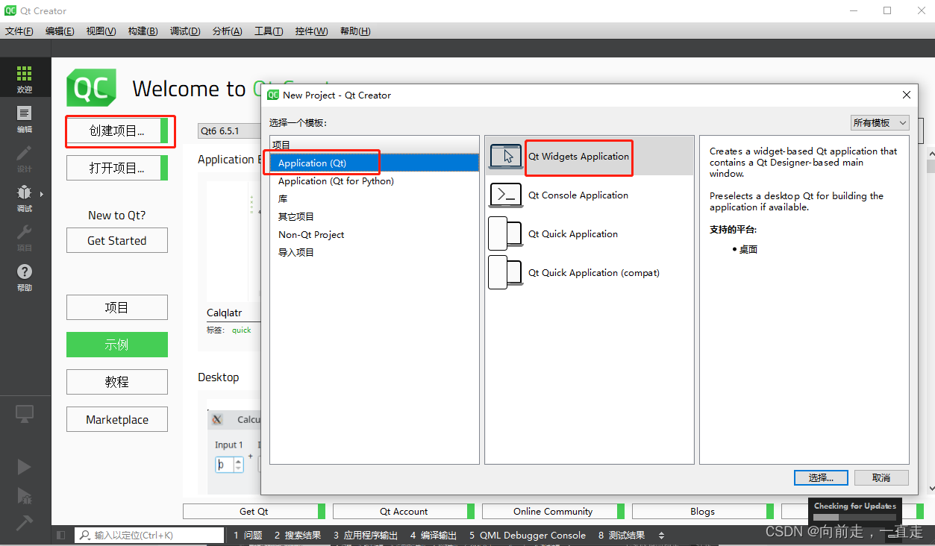Open the 调试(D) menu
Image resolution: width=935 pixels, height=546 pixels.
[x=185, y=31]
